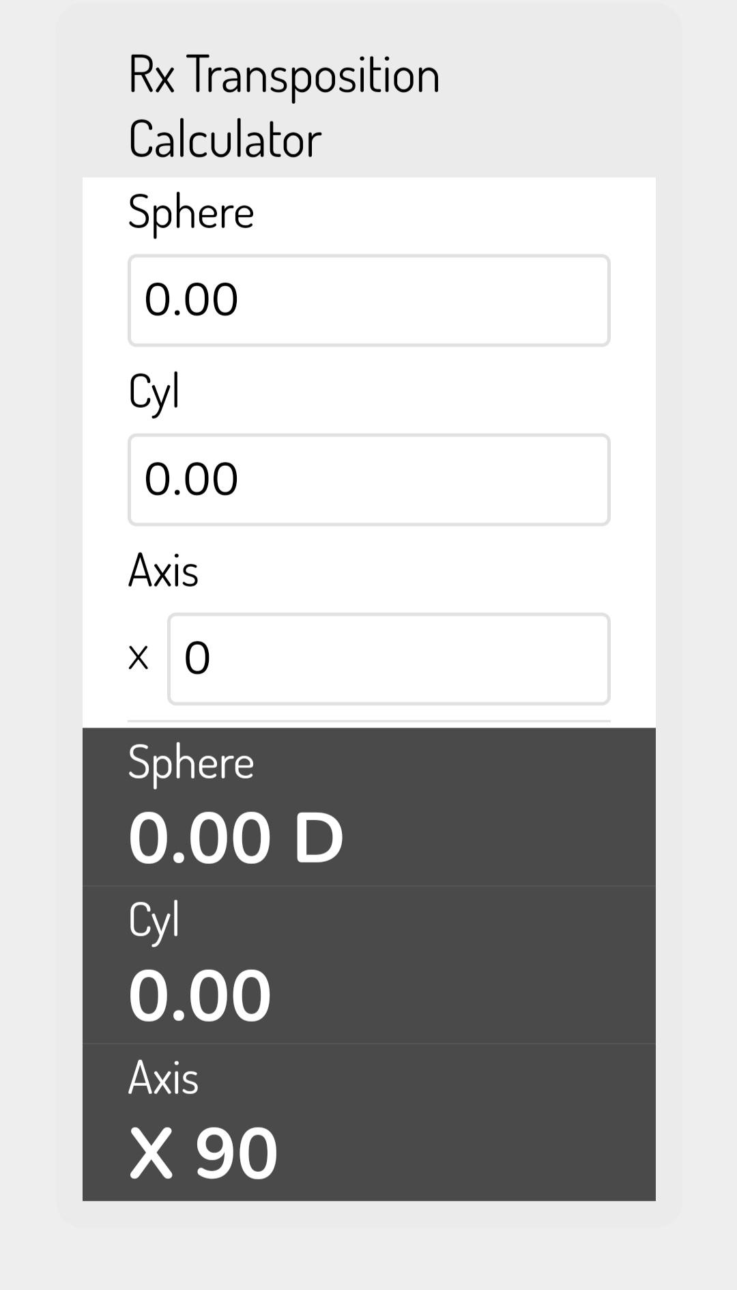
Task: Click the word "Transposition" in the heading
Action: (313, 76)
